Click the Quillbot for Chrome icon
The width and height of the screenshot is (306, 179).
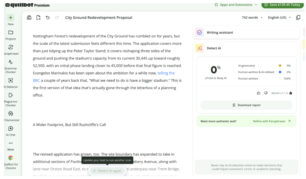[x=10, y=158]
